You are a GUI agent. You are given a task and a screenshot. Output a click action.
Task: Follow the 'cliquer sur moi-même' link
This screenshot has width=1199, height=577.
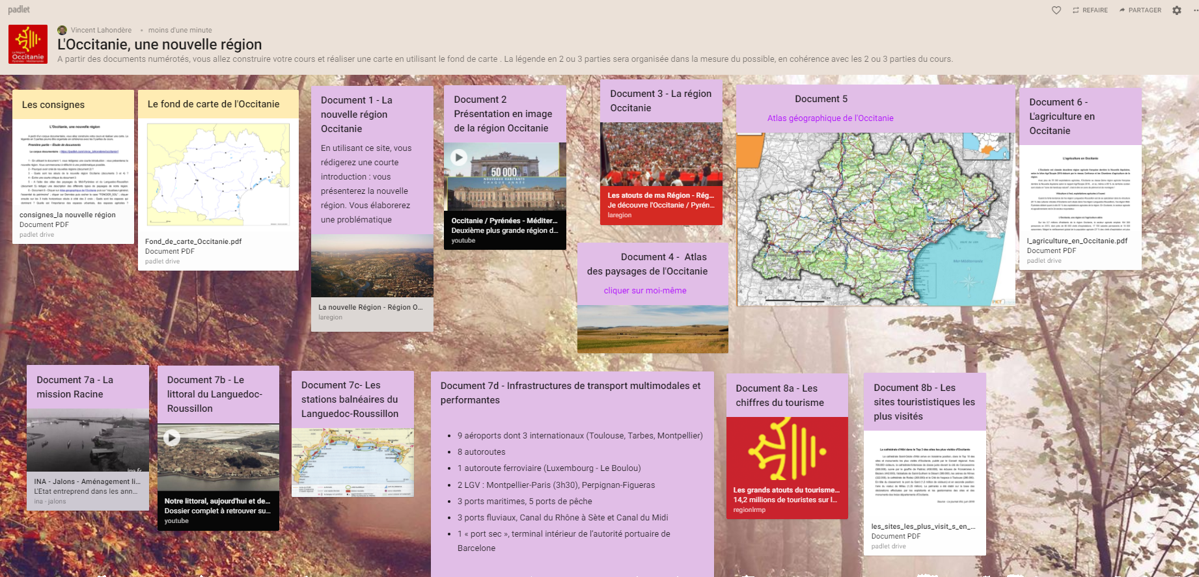coord(645,291)
